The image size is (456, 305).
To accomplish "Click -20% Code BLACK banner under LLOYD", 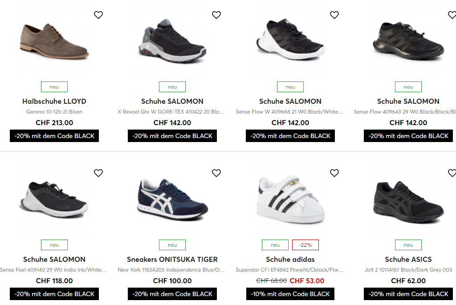I will coord(54,136).
